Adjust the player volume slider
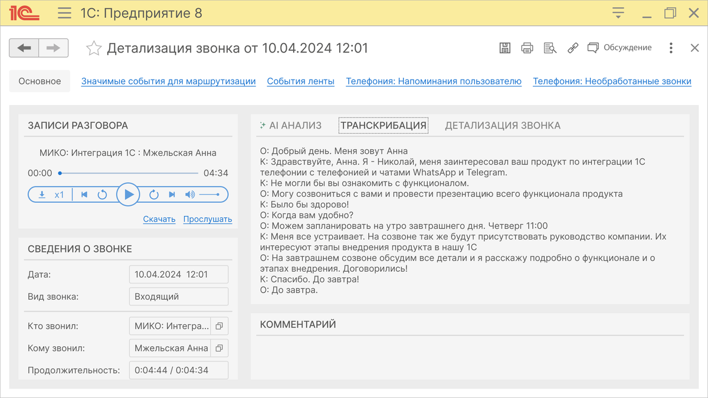This screenshot has height=398, width=708. tap(209, 195)
